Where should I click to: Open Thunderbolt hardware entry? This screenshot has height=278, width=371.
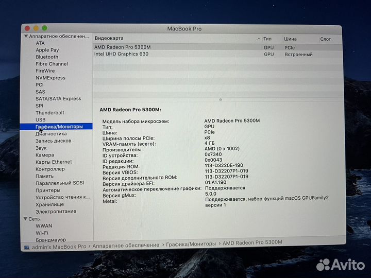point(49,113)
